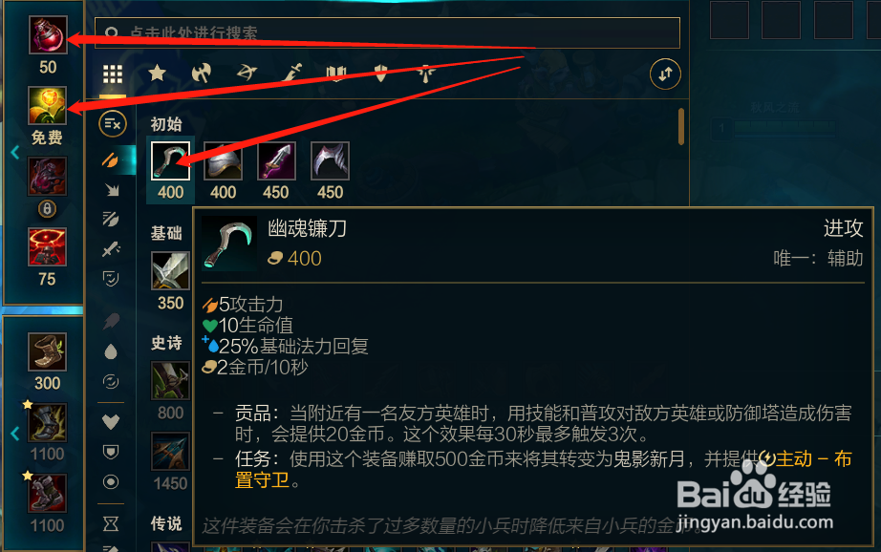Open the support class shield filter tab
Screen dimensions: 881x552
pos(381,73)
